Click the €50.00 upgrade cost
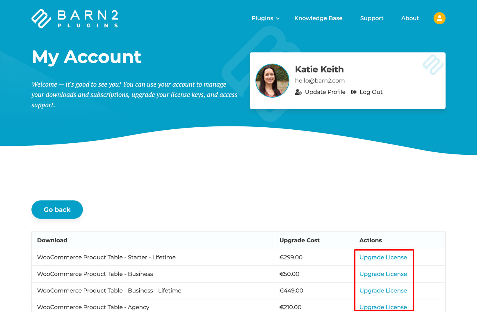The height and width of the screenshot is (312, 477). coord(289,274)
